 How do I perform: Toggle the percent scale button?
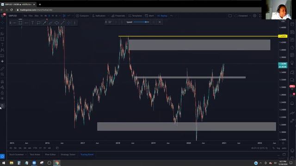coord(273,148)
